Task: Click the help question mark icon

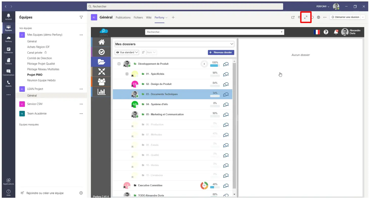Action: [326, 32]
